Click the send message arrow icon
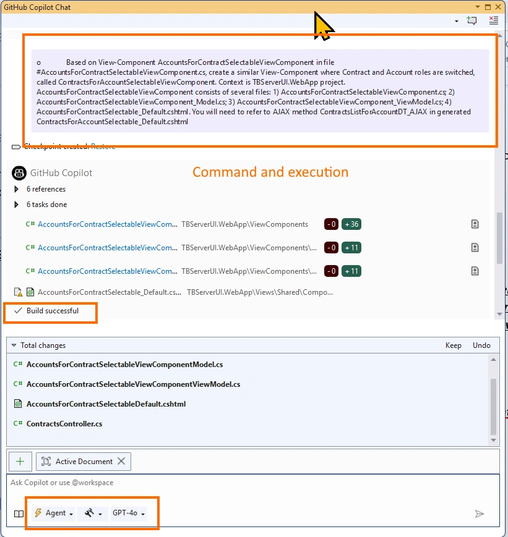This screenshot has width=508, height=537. (x=479, y=514)
